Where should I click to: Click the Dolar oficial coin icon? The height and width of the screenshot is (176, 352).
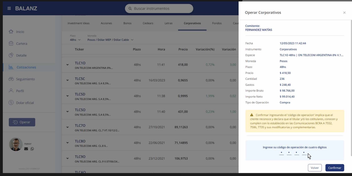pos(11,103)
